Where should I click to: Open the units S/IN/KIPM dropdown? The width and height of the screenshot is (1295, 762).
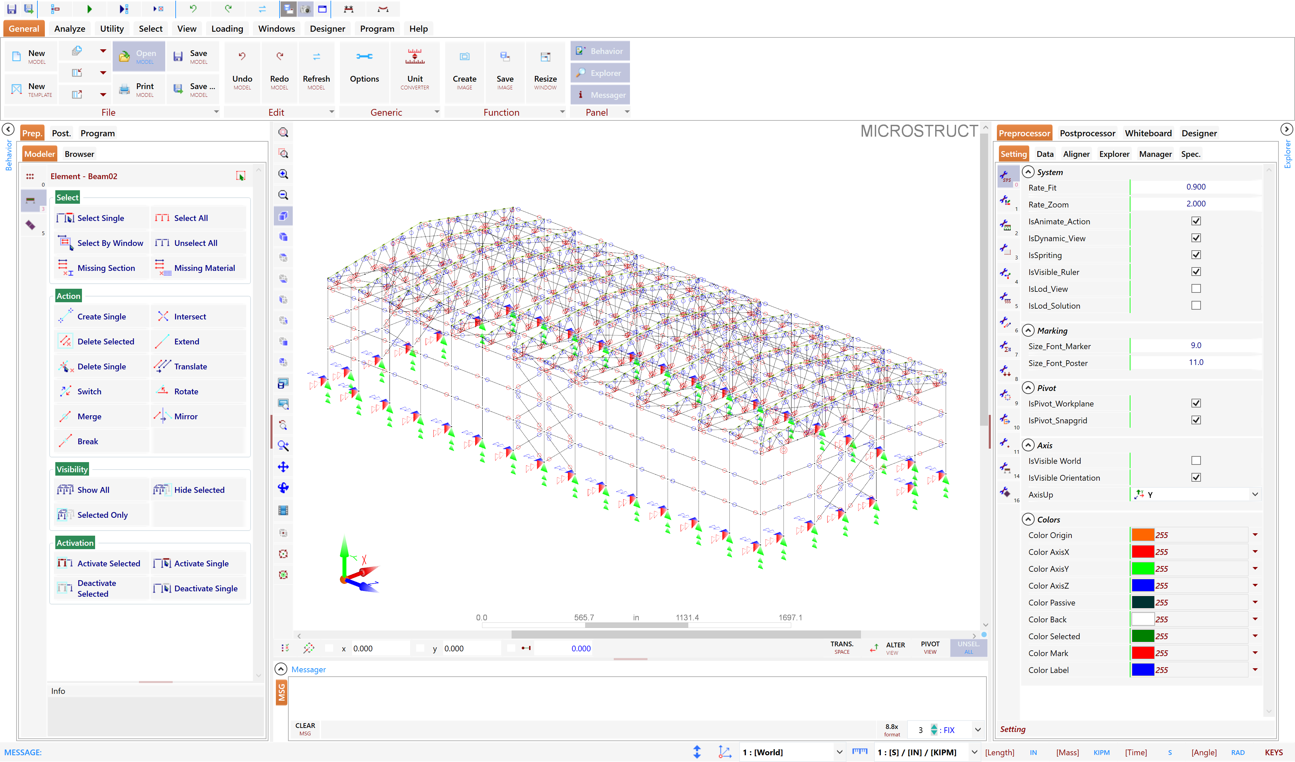click(974, 752)
